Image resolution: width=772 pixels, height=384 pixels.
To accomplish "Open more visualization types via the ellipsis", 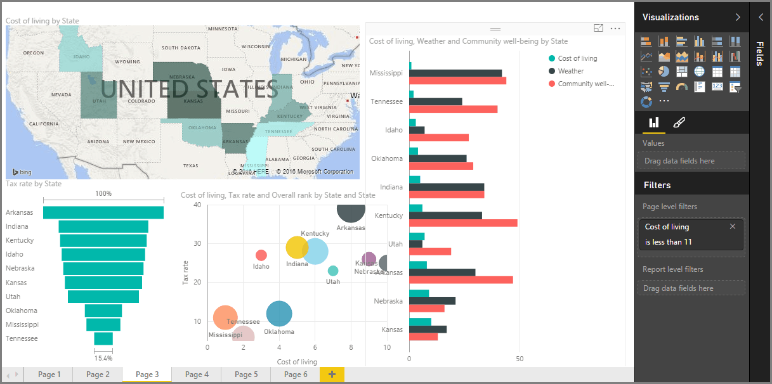I will click(664, 102).
